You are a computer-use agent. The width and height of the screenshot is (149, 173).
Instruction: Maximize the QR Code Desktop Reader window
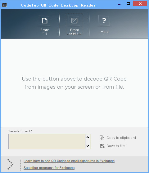coord(128,3)
